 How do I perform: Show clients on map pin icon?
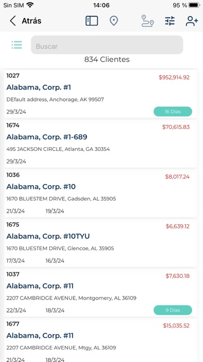pyautogui.click(x=113, y=21)
